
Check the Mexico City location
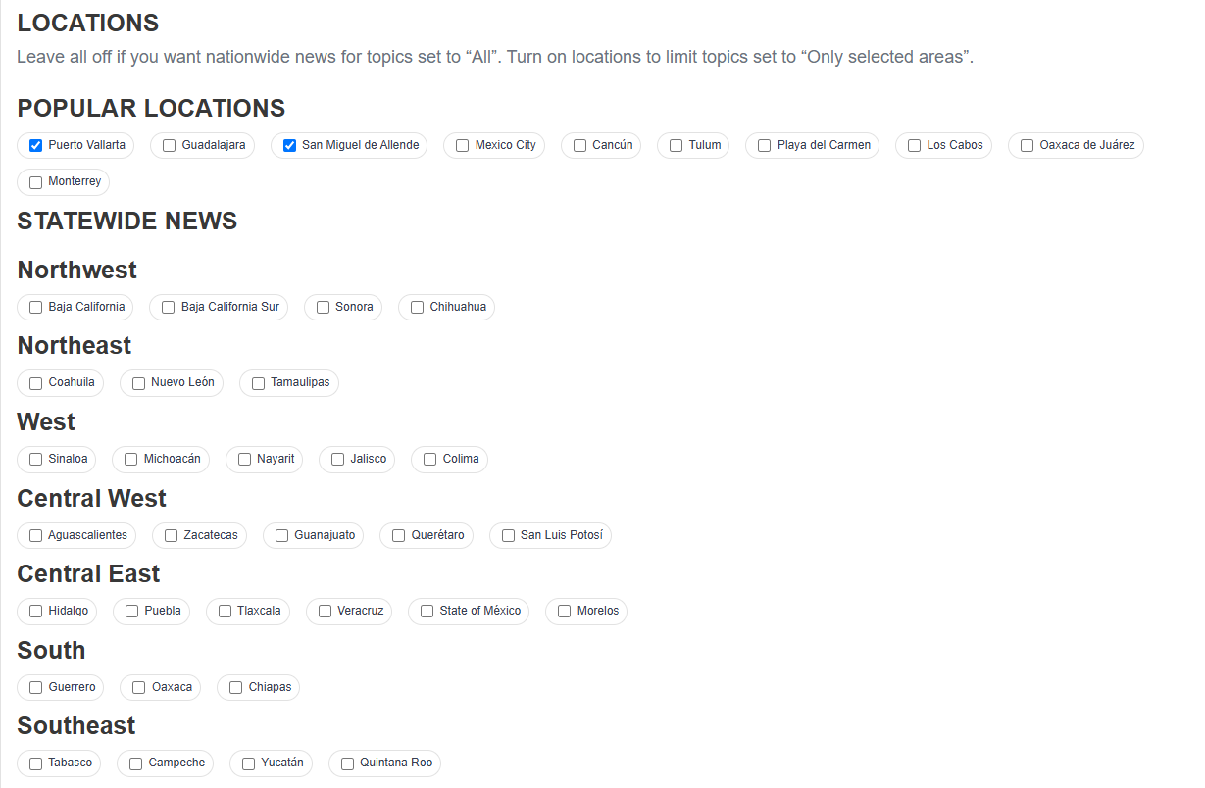click(x=463, y=146)
